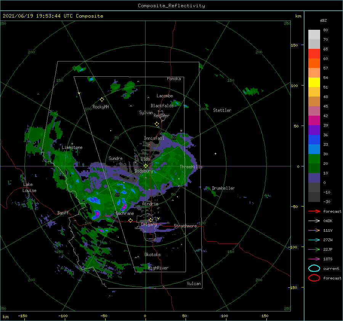This screenshot has width=343, height=321.
Task: Click the Airdrie city label
Action: tap(150, 204)
